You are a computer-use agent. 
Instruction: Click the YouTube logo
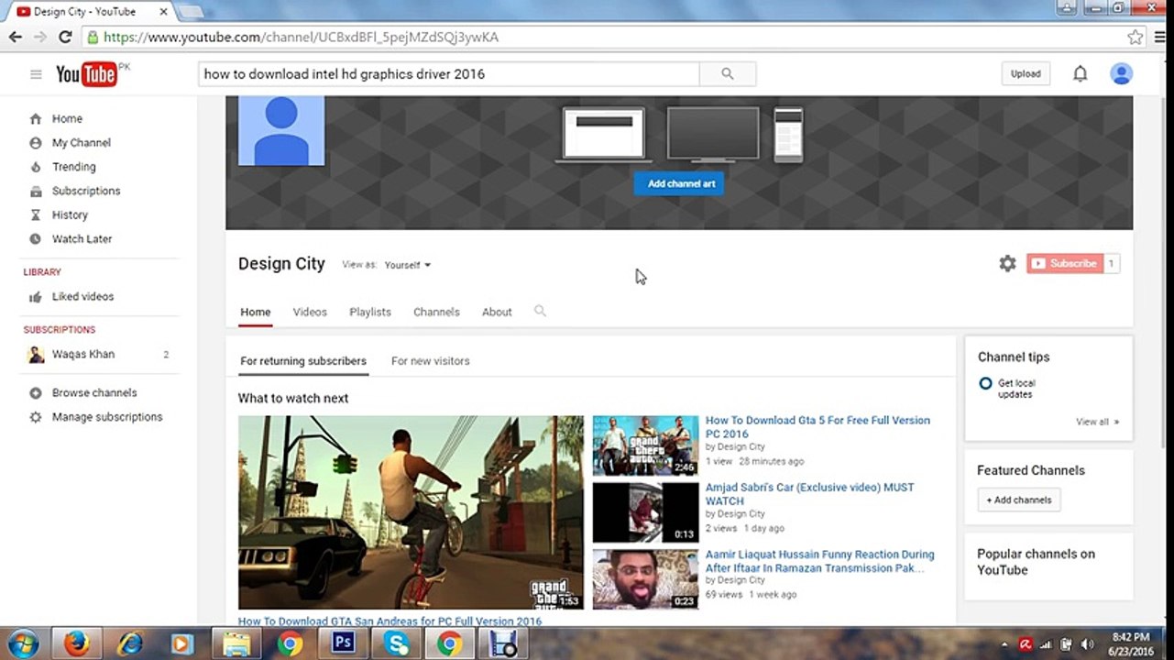86,74
